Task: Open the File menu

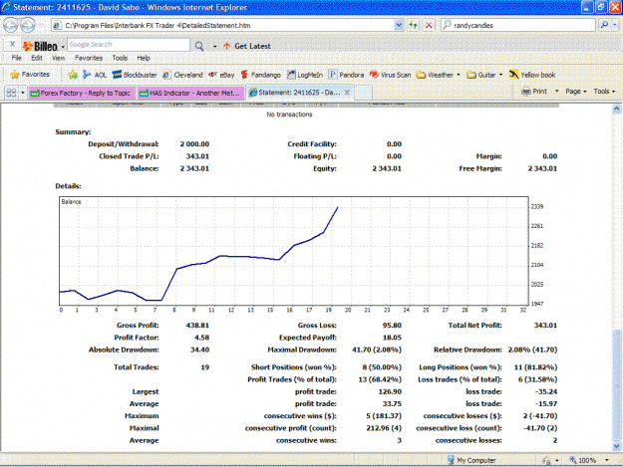Action: [x=16, y=58]
